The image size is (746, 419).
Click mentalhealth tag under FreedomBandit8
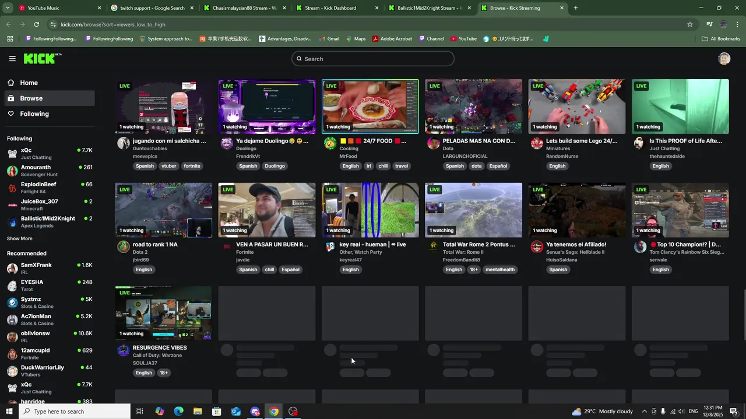(500, 269)
